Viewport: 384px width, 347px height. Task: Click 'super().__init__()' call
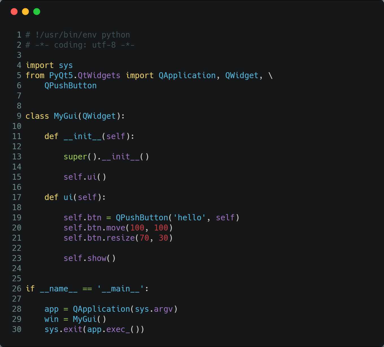pyautogui.click(x=106, y=157)
